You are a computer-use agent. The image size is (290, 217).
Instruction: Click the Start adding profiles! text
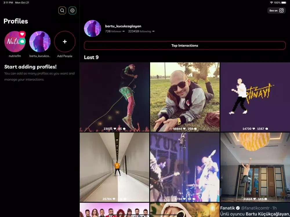pyautogui.click(x=30, y=67)
